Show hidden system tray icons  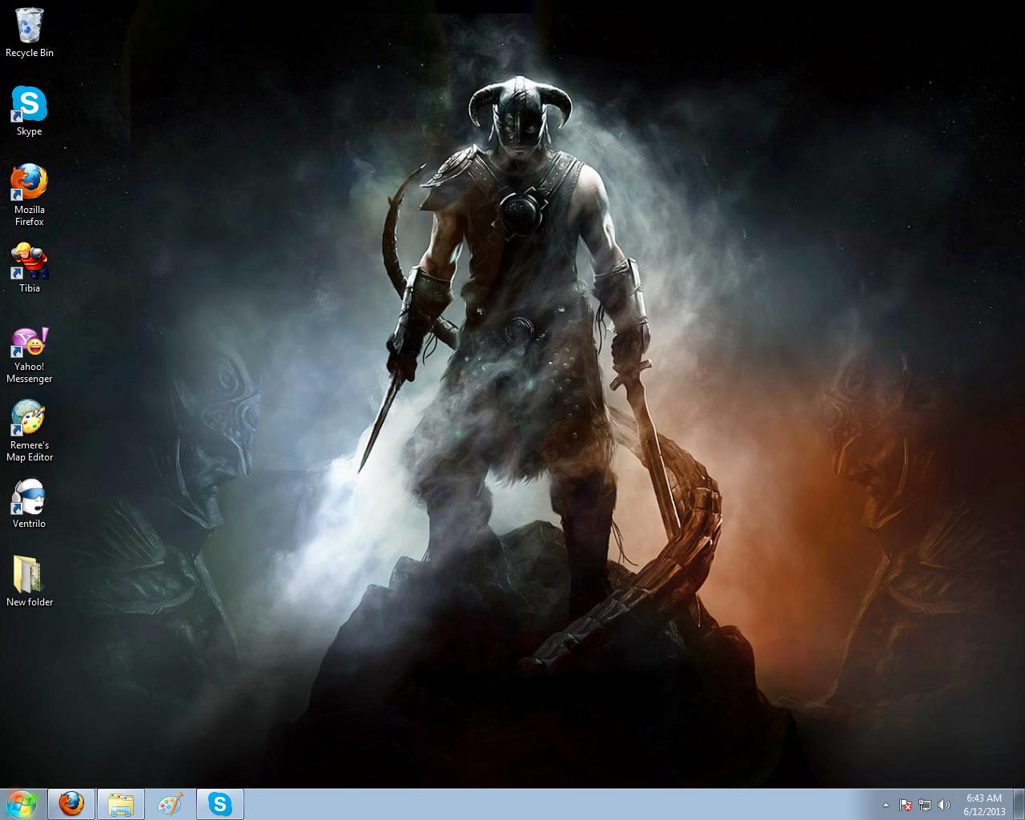pyautogui.click(x=886, y=805)
